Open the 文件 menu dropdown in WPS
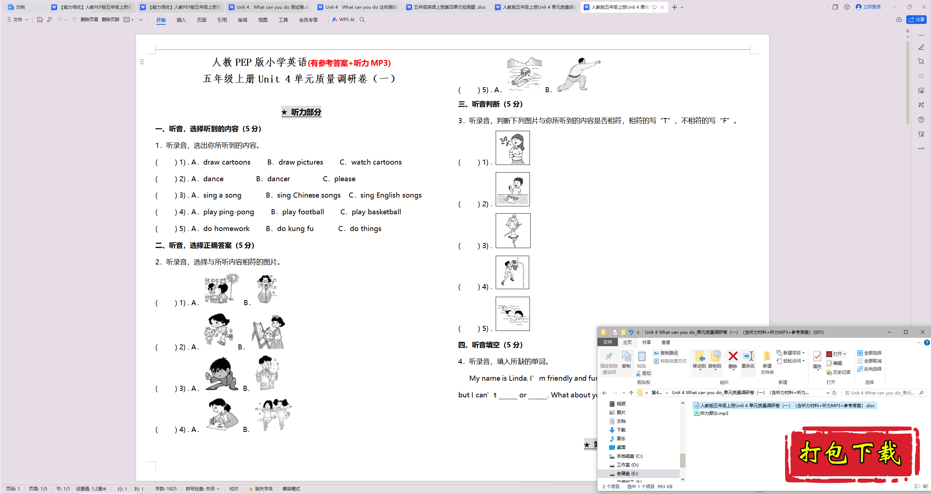Viewport: 931px width, 494px height. click(17, 20)
